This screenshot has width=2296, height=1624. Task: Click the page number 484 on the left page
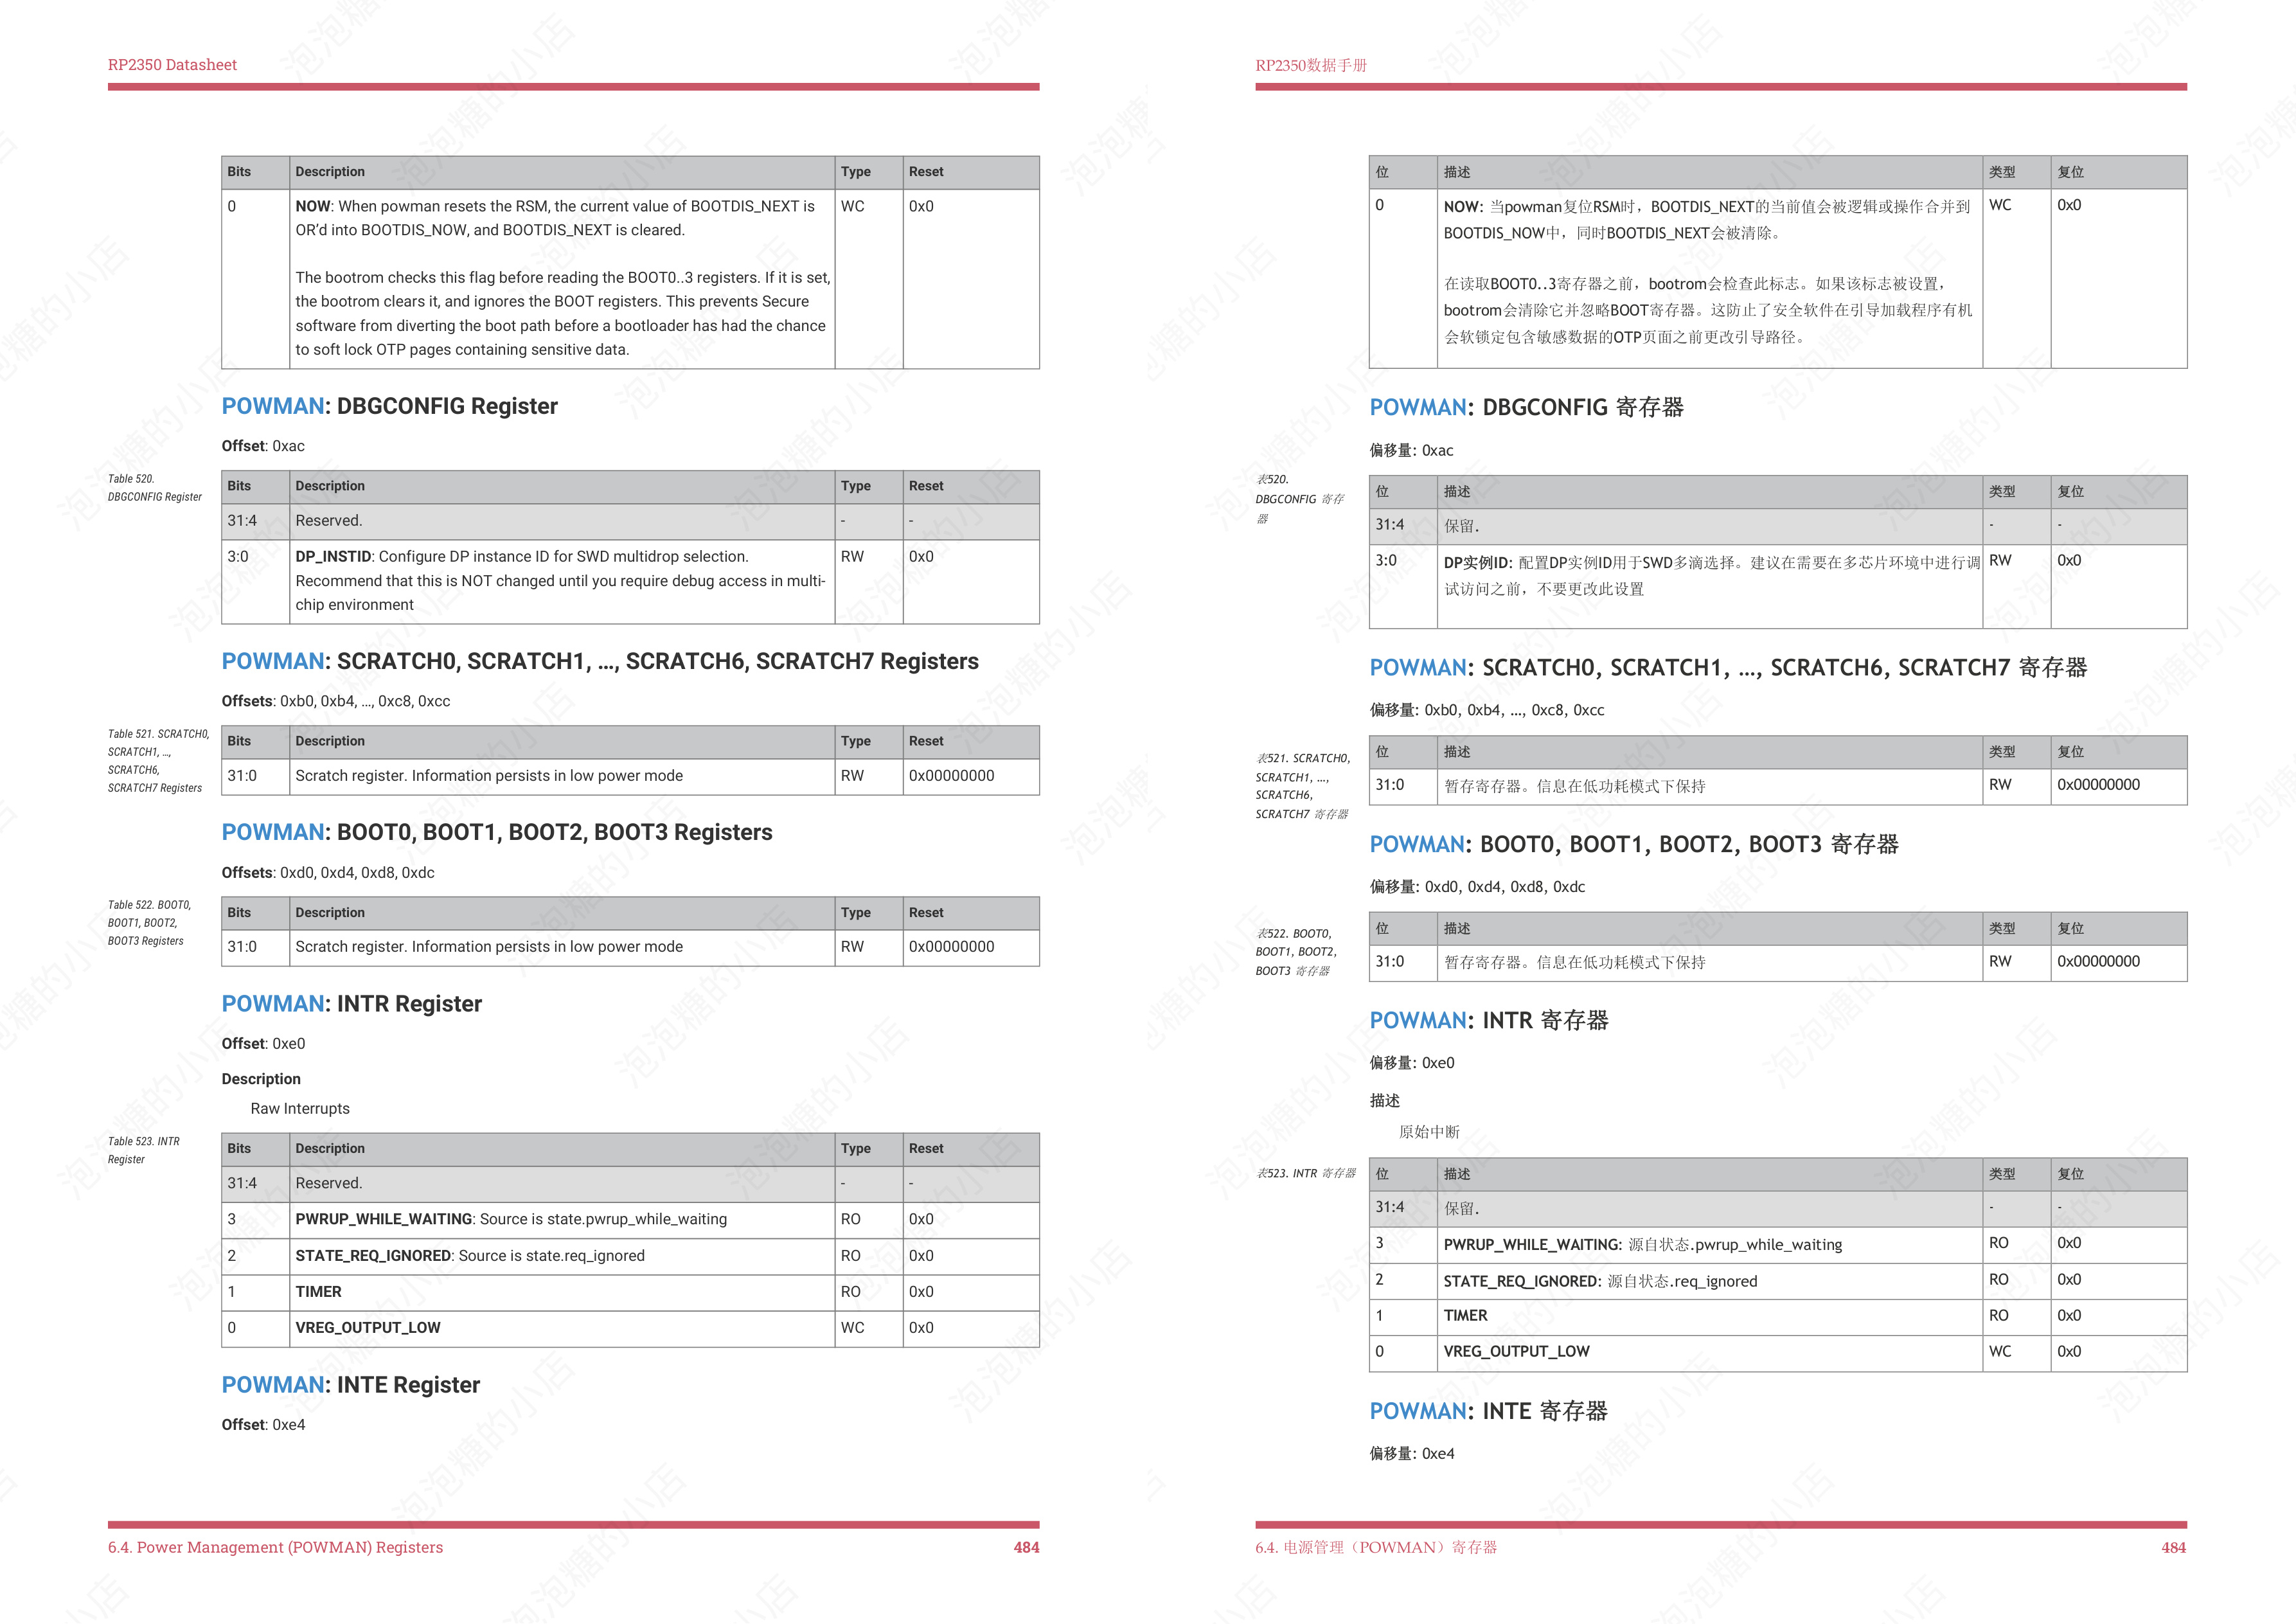(x=1026, y=1547)
